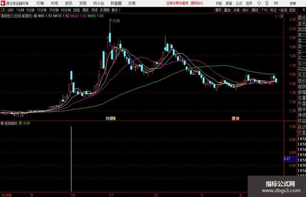Open the 交易 menu
Screen dimensions: 306x197
(x=132, y=3)
